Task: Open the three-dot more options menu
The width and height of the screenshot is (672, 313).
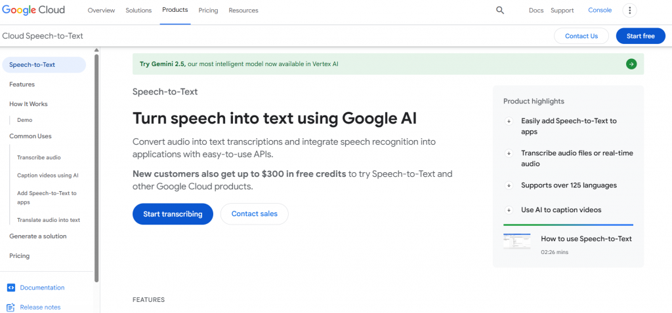Action: point(629,10)
